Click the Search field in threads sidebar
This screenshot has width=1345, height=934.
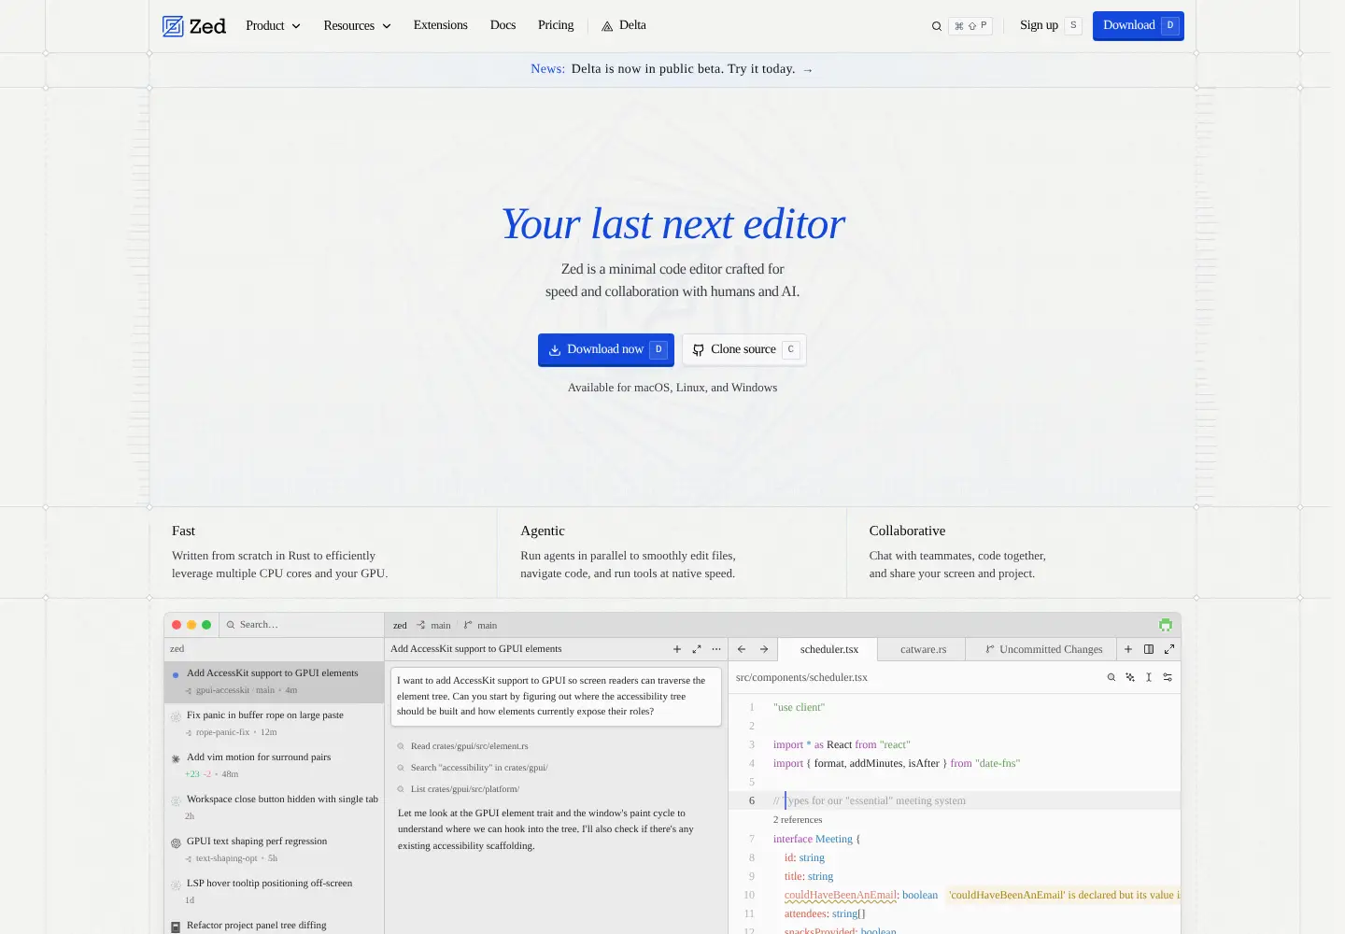tap(301, 625)
